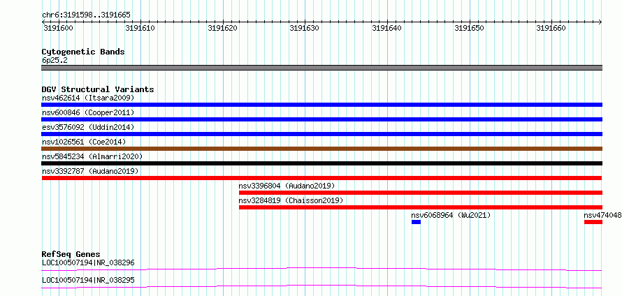This screenshot has height=296, width=622.
Task: Click the LOC100507194|NR_038295 label
Action: pos(88,280)
